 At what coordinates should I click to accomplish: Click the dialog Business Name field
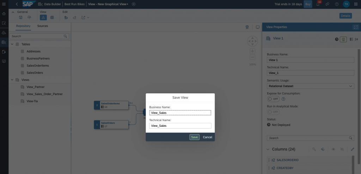tap(180, 113)
